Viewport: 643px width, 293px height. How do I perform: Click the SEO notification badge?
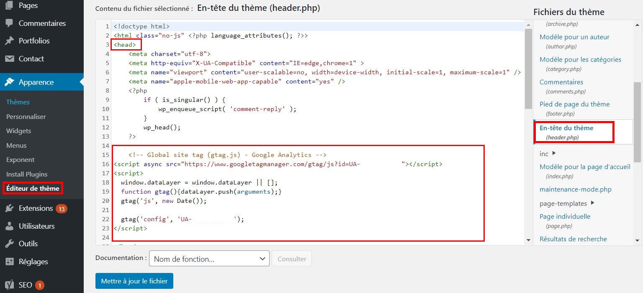[x=40, y=285]
